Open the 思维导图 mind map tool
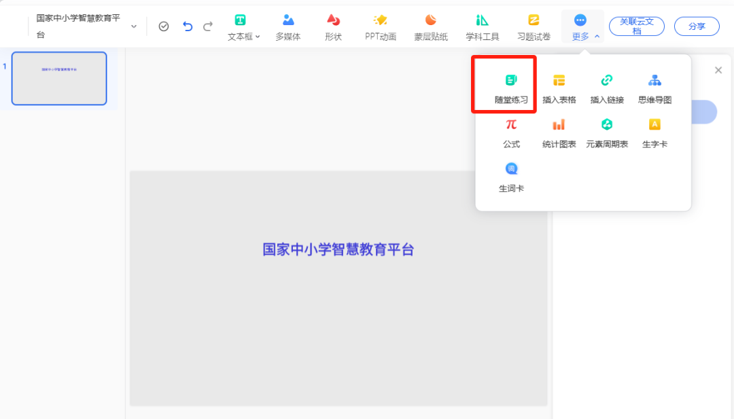 654,85
